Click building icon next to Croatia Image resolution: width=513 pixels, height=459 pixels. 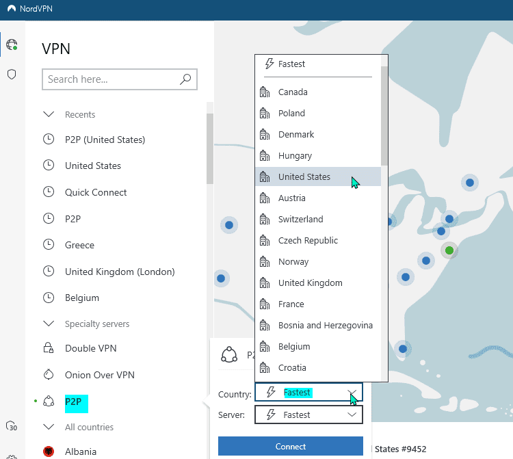pyautogui.click(x=265, y=368)
